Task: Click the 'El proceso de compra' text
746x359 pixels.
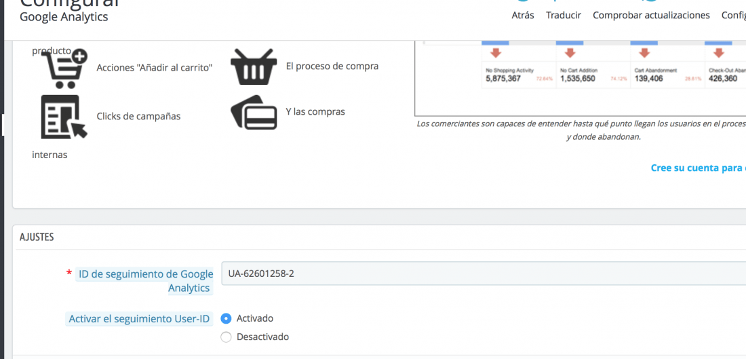Action: tap(332, 67)
